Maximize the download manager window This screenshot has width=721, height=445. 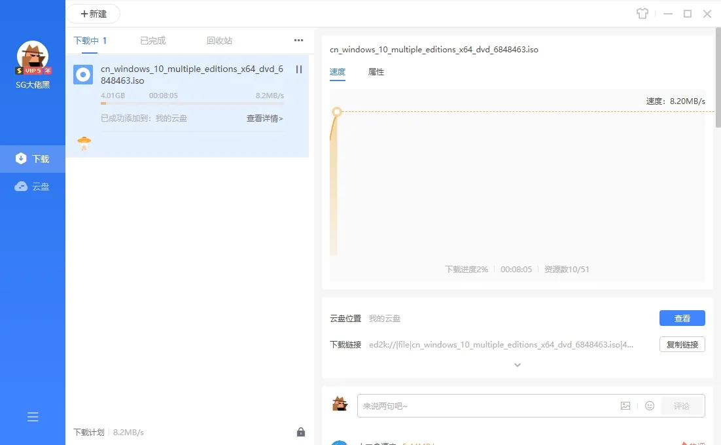(x=688, y=14)
